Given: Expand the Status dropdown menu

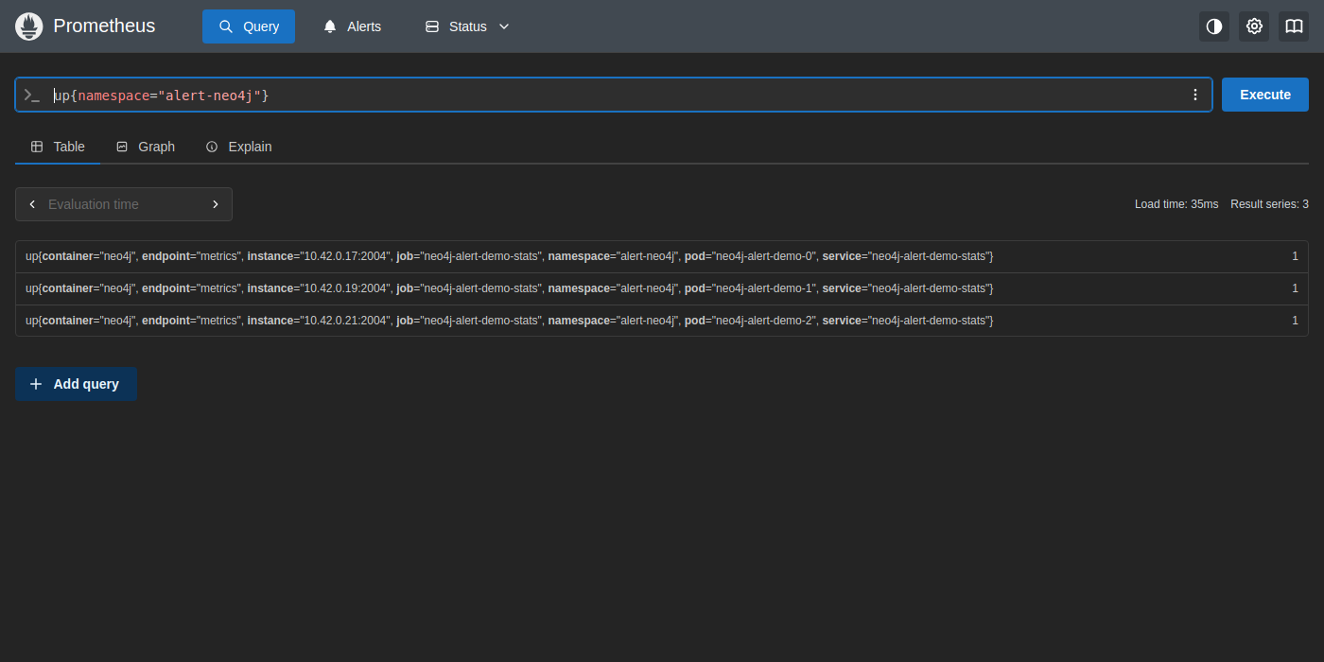Looking at the screenshot, I should pyautogui.click(x=467, y=26).
